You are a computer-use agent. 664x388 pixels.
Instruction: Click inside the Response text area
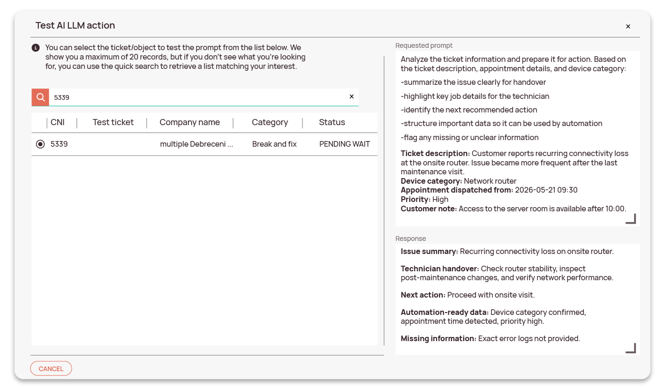(x=518, y=299)
